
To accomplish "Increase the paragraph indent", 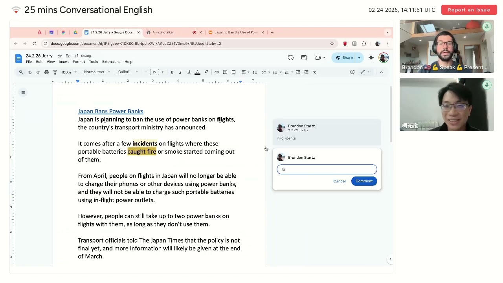I will (306, 72).
